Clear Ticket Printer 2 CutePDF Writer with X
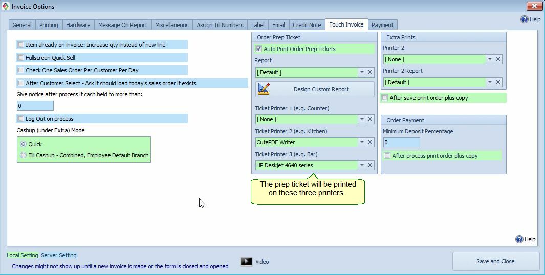The image size is (545, 275). point(370,142)
